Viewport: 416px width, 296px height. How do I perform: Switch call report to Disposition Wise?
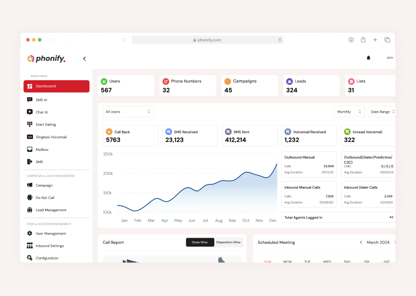(228, 242)
